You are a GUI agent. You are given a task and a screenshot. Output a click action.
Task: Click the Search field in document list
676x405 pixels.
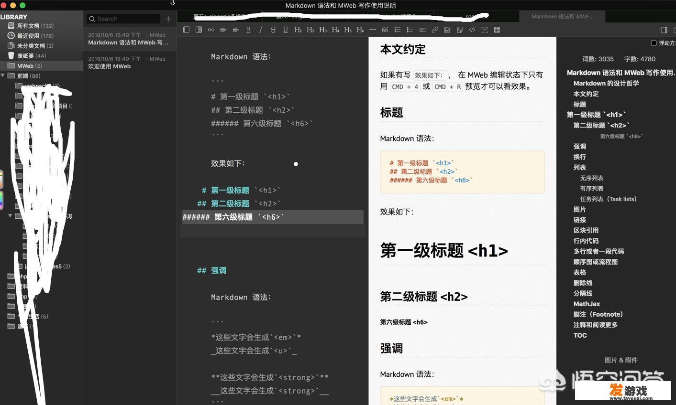click(x=123, y=19)
